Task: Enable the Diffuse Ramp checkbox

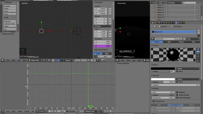Action: click(177, 71)
